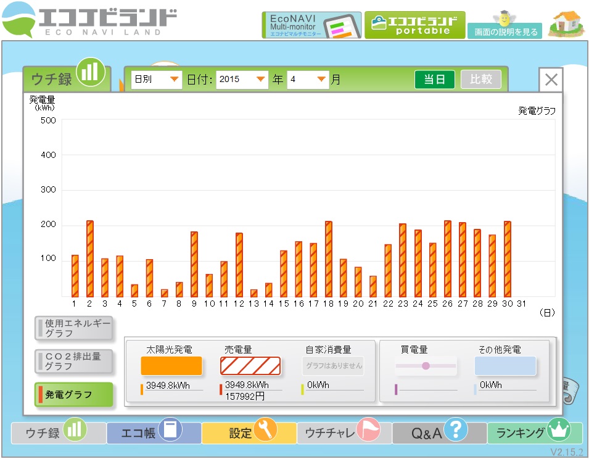Open the ウチチャレ bottom tab
Screen dimensions: 589x459
(x=345, y=432)
